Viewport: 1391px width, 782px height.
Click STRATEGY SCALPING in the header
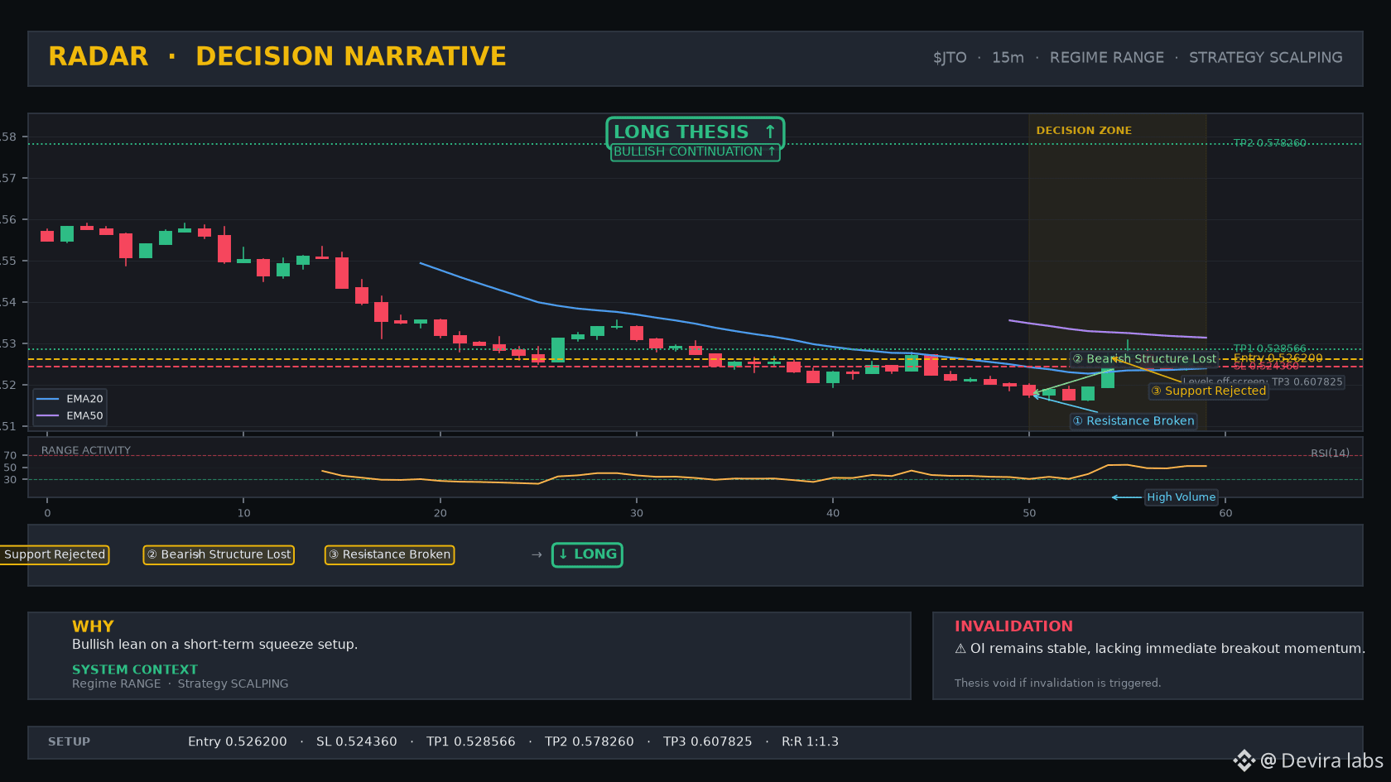[1266, 58]
